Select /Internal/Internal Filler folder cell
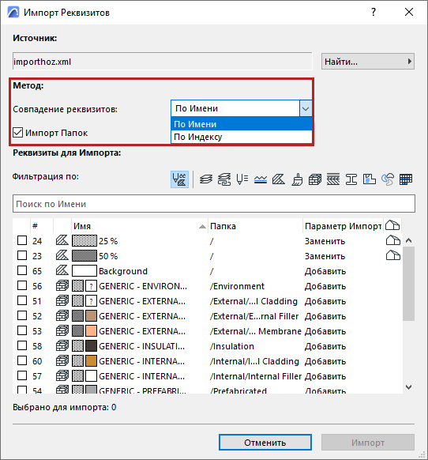The height and width of the screenshot is (460, 428). click(255, 376)
